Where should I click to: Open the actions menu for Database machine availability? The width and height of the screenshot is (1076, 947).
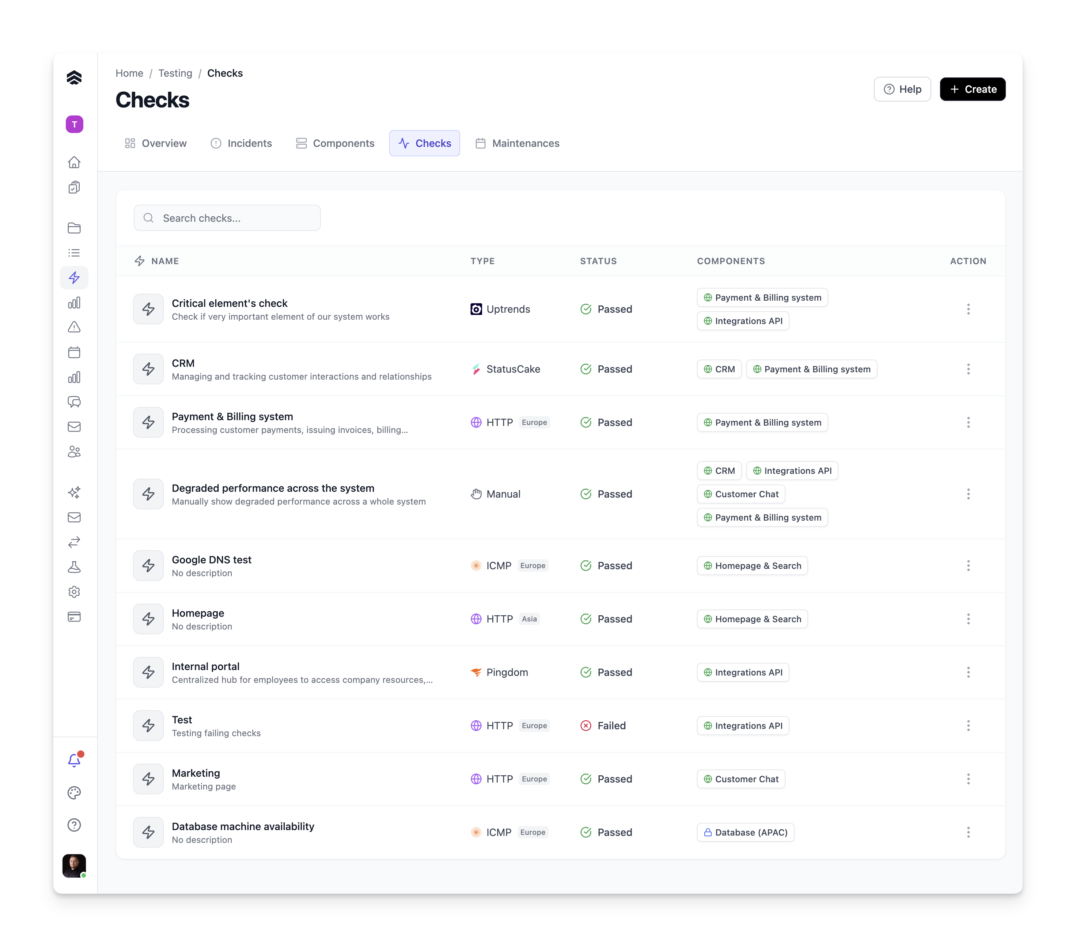point(968,832)
